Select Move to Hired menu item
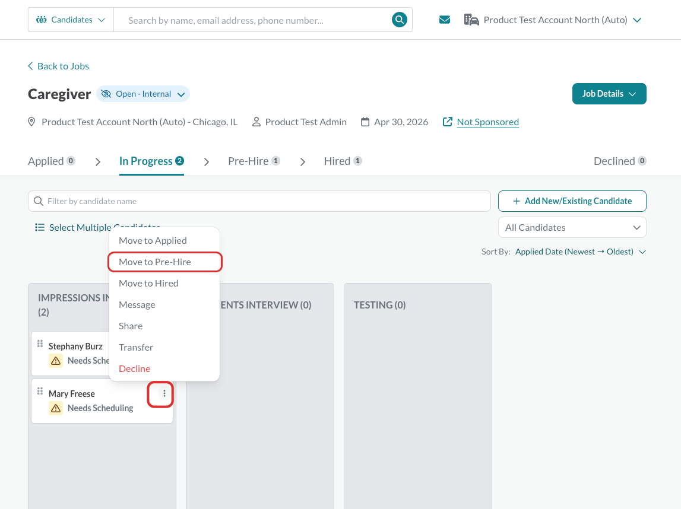Image resolution: width=681 pixels, height=509 pixels. [x=164, y=283]
